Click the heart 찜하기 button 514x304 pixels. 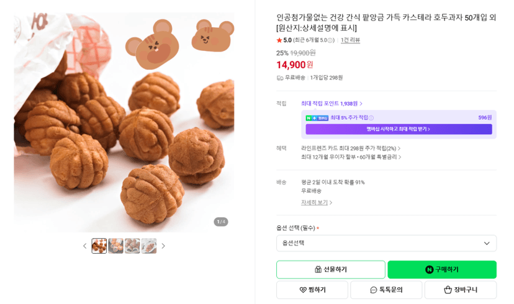click(x=312, y=290)
